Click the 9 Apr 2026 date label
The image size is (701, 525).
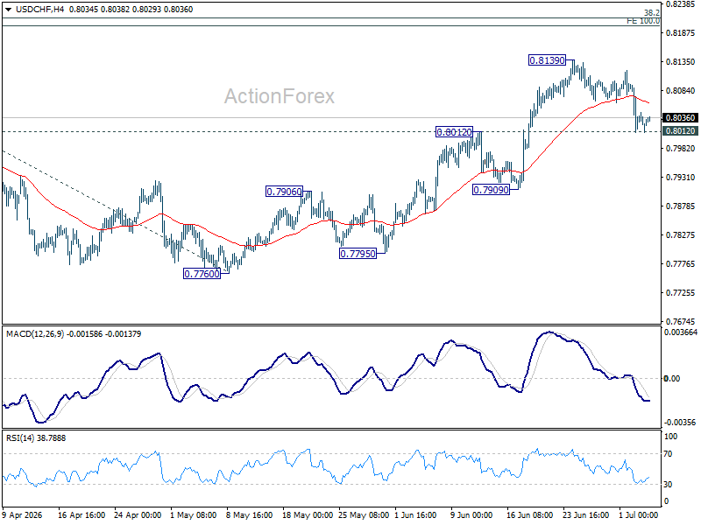click(23, 514)
